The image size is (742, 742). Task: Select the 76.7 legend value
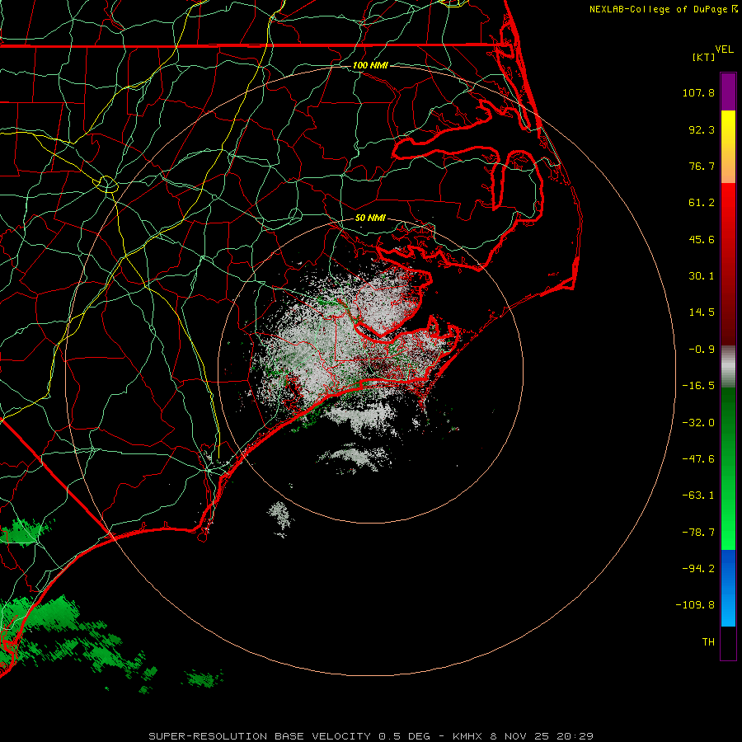coord(702,166)
